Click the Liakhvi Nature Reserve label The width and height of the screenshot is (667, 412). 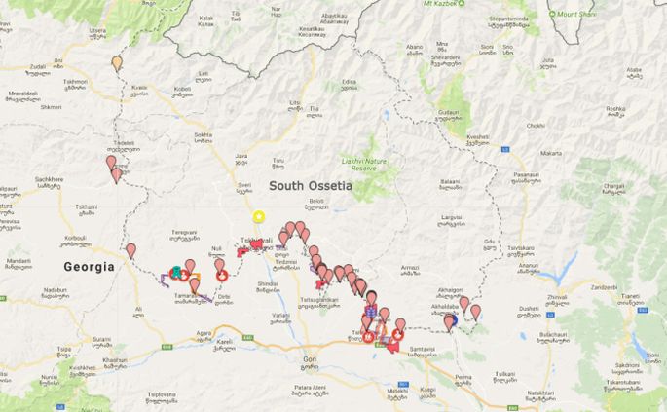[x=364, y=165]
